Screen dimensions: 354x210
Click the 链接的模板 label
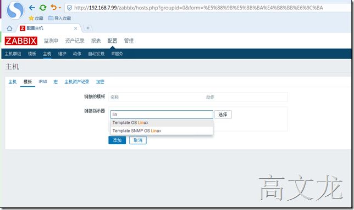[95, 97]
